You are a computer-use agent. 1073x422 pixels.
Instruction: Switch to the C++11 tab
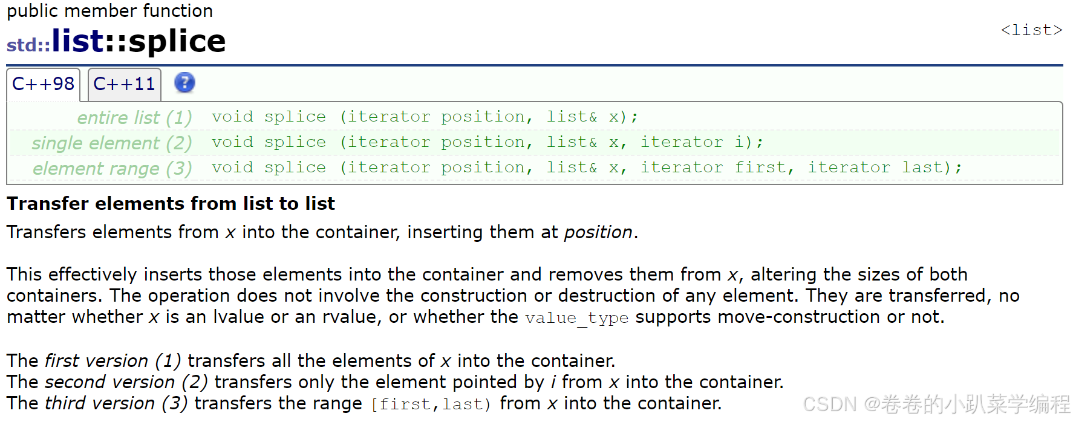[125, 84]
